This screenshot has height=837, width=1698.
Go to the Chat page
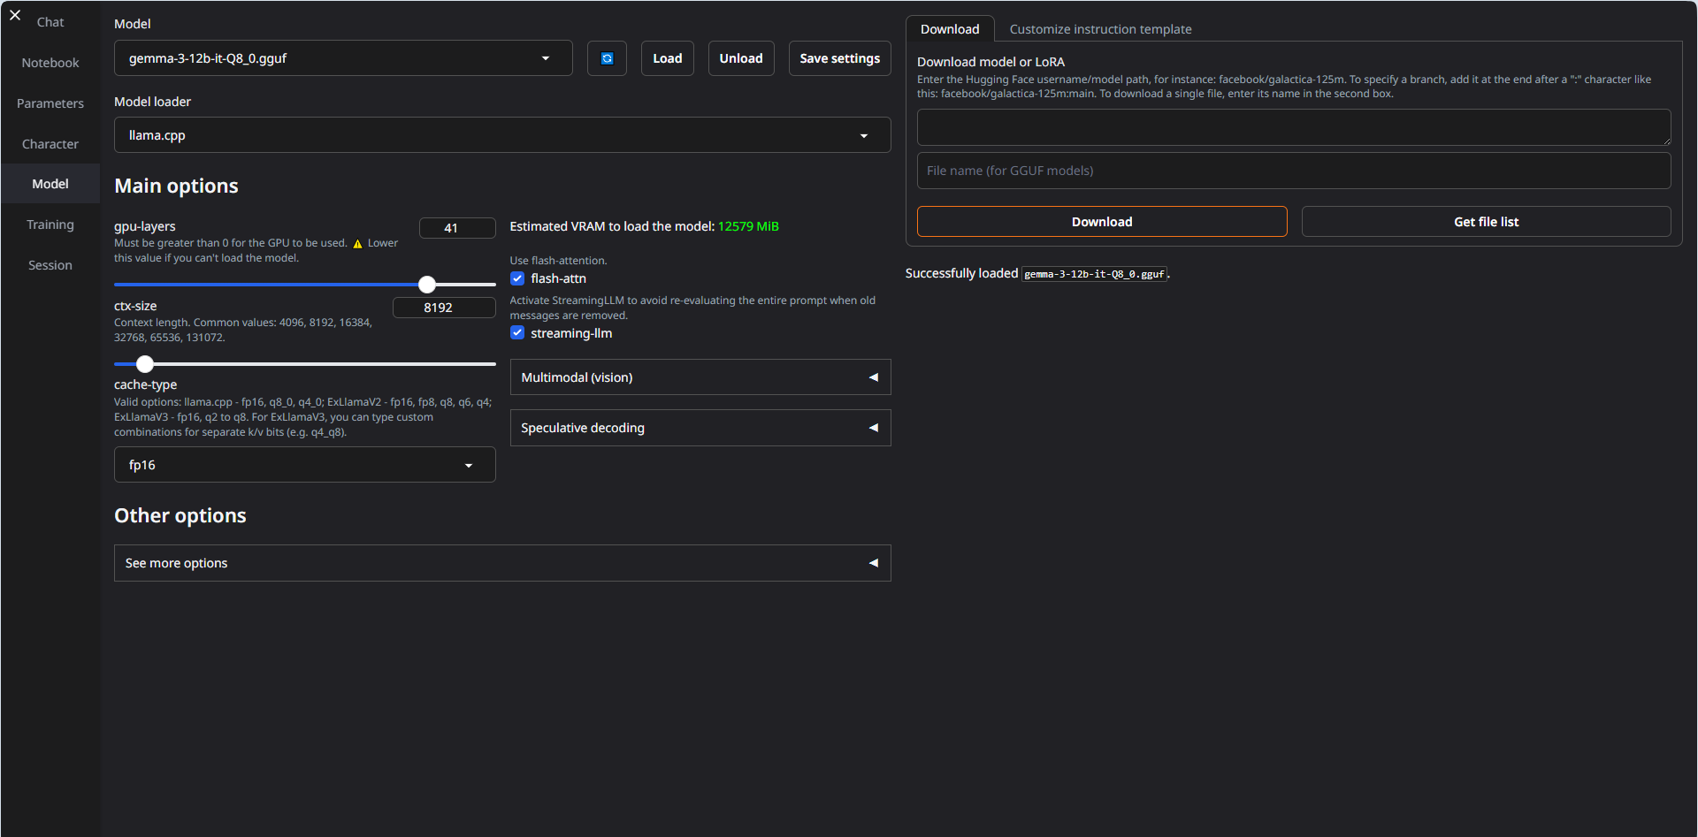point(50,22)
